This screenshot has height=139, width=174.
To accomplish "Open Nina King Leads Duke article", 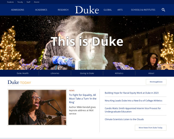I will pyautogui.click(x=133, y=100).
